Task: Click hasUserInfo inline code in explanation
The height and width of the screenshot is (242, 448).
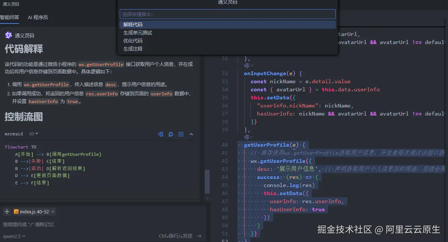Action: point(43,102)
